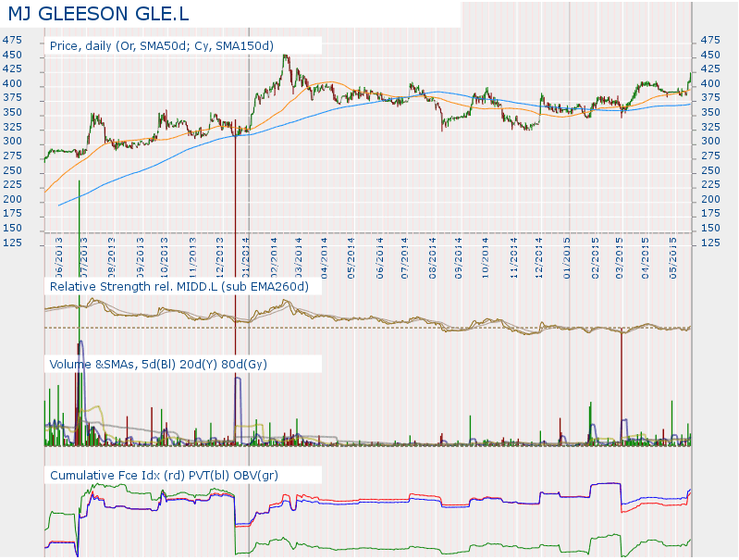The height and width of the screenshot is (560, 739).
Task: Click 125 on the right price axis
Action: coord(710,243)
